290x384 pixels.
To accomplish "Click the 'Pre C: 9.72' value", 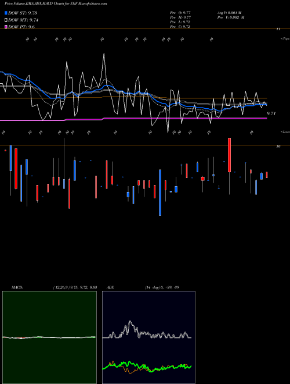I will pos(180,27).
